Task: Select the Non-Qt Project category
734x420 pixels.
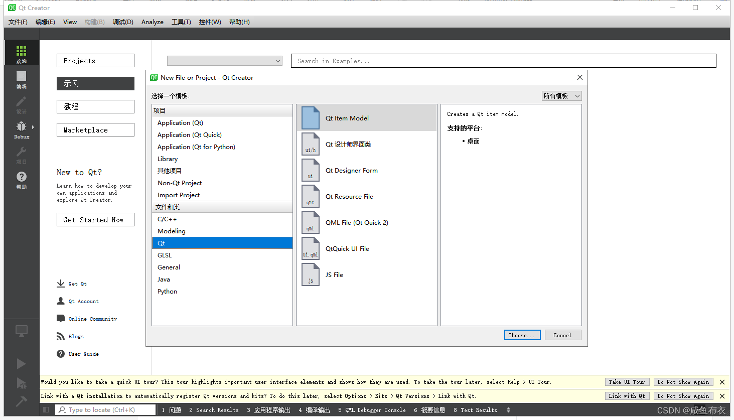Action: point(222,183)
